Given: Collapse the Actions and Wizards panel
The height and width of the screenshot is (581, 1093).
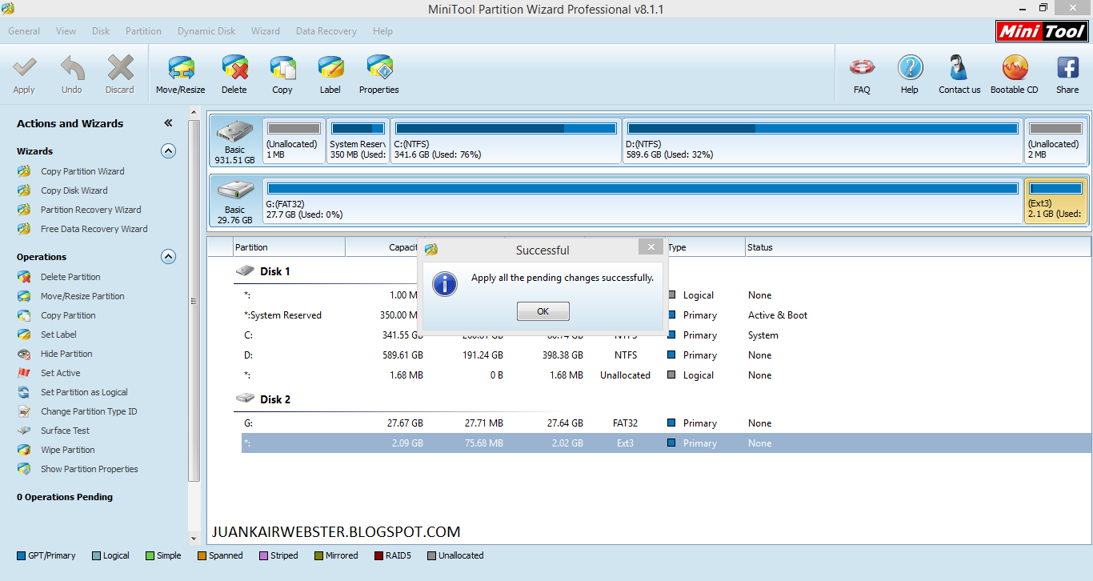Looking at the screenshot, I should coord(168,123).
